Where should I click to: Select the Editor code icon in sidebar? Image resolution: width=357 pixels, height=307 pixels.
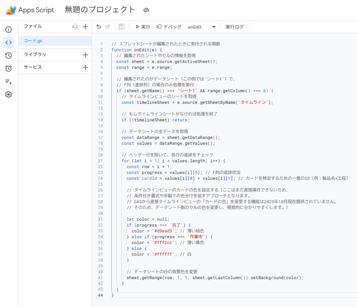(x=9, y=43)
